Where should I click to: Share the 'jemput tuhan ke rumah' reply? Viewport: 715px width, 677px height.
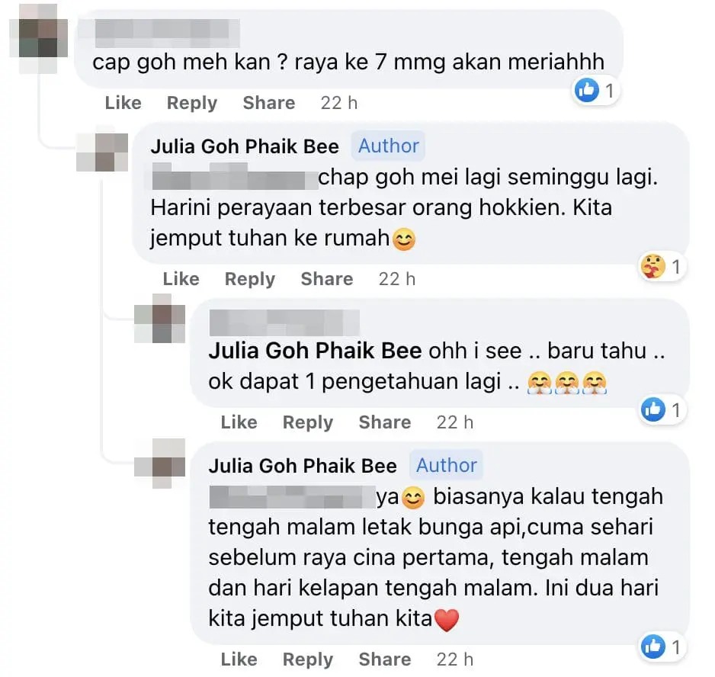tap(327, 279)
